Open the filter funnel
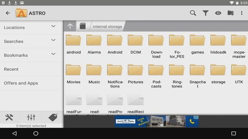This screenshot has height=139, width=248. tap(205, 13)
